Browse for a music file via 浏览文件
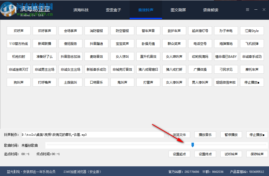The height and width of the screenshot is (176, 269). tap(179, 135)
